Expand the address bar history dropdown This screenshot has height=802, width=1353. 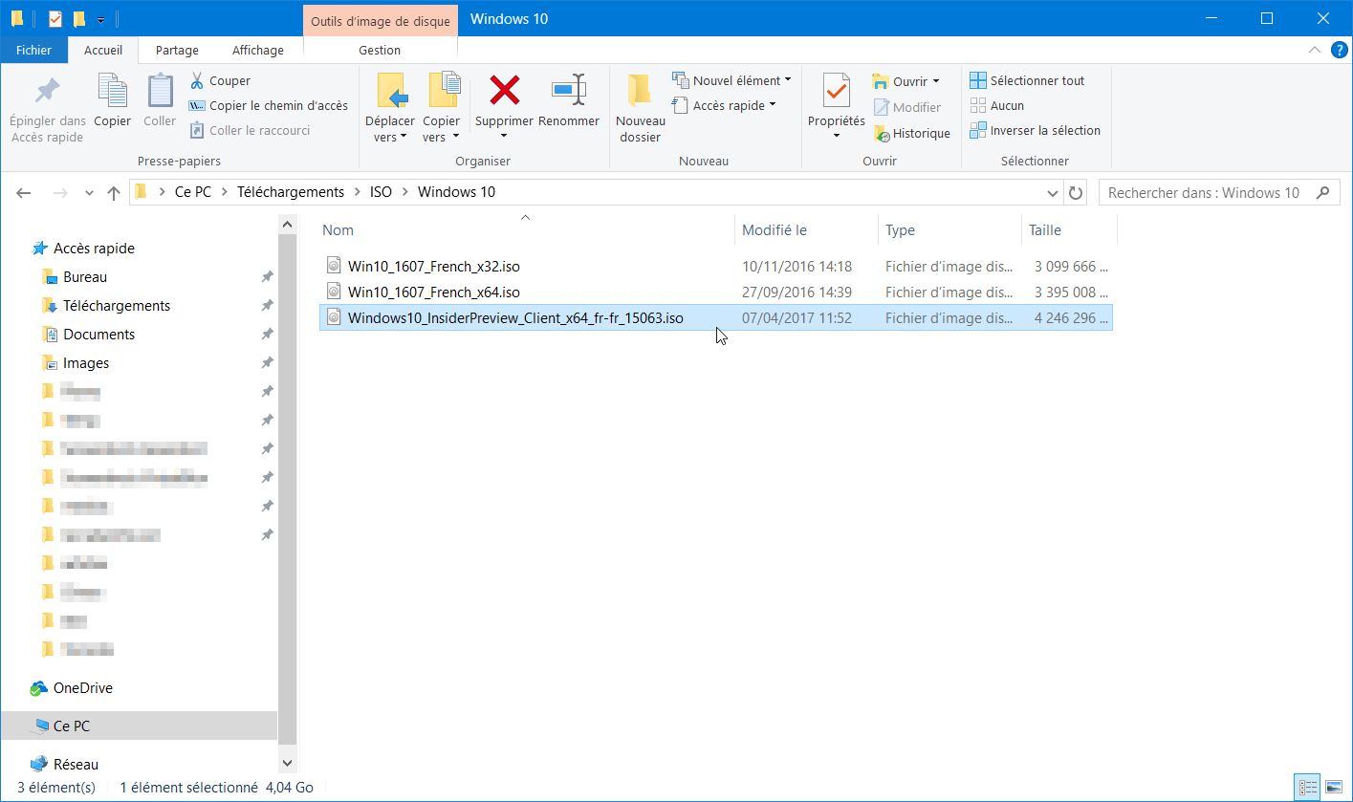pyautogui.click(x=1054, y=193)
